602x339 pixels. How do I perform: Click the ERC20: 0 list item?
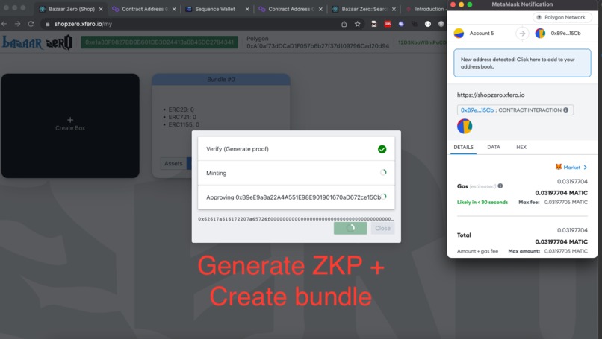[181, 110]
